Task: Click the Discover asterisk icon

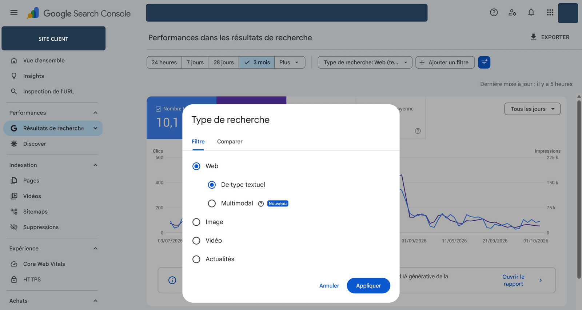Action: coord(14,144)
